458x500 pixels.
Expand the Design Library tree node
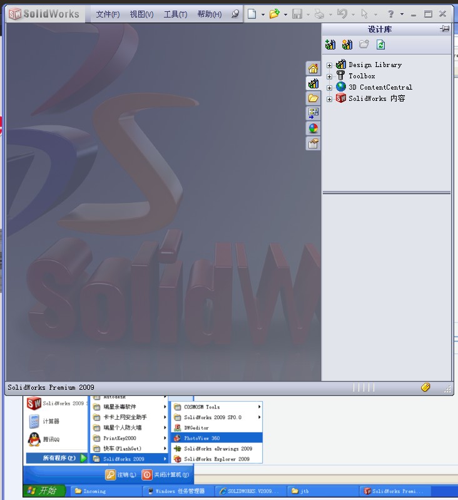329,65
